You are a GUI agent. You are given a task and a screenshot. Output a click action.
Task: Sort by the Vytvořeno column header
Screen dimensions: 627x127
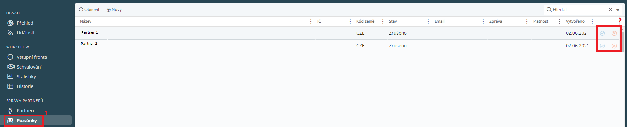tap(575, 21)
